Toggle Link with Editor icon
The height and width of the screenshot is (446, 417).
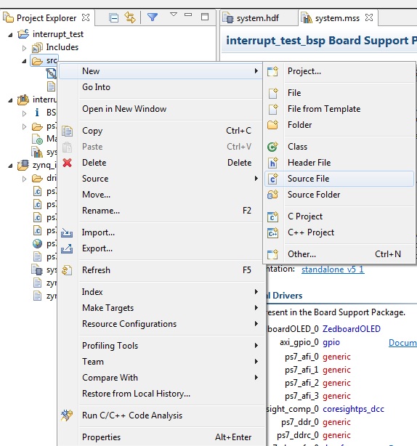[130, 17]
